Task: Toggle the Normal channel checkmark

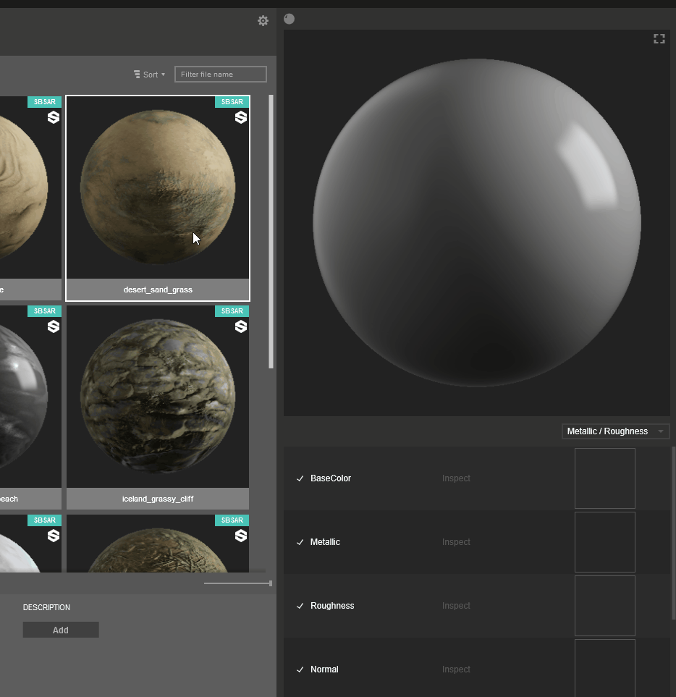Action: 300,669
